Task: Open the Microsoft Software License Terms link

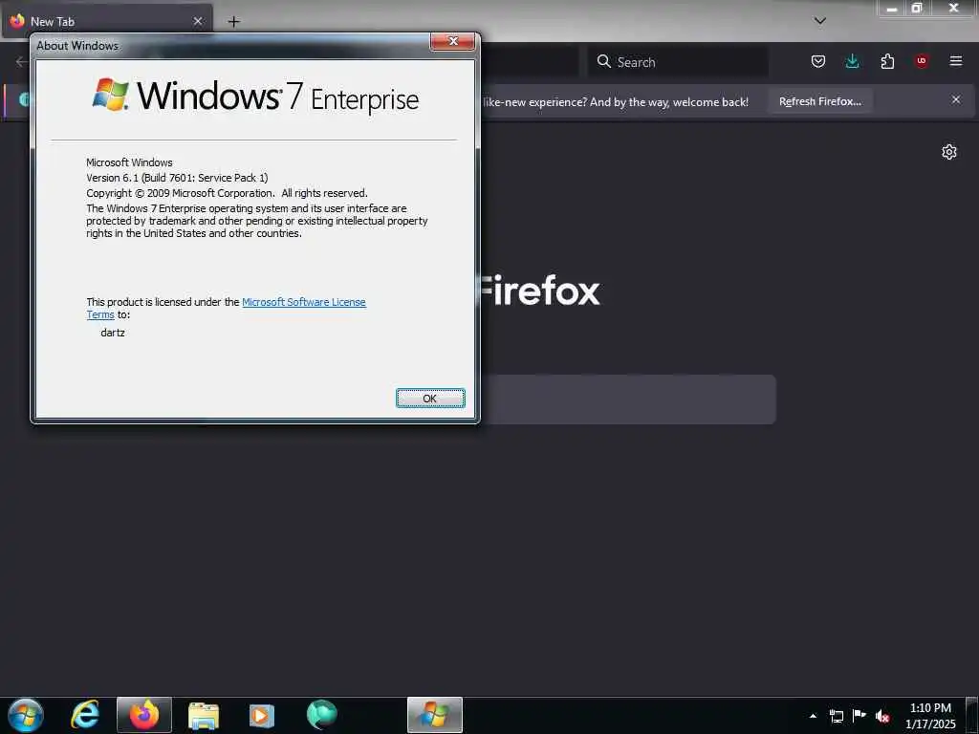Action: pos(303,302)
